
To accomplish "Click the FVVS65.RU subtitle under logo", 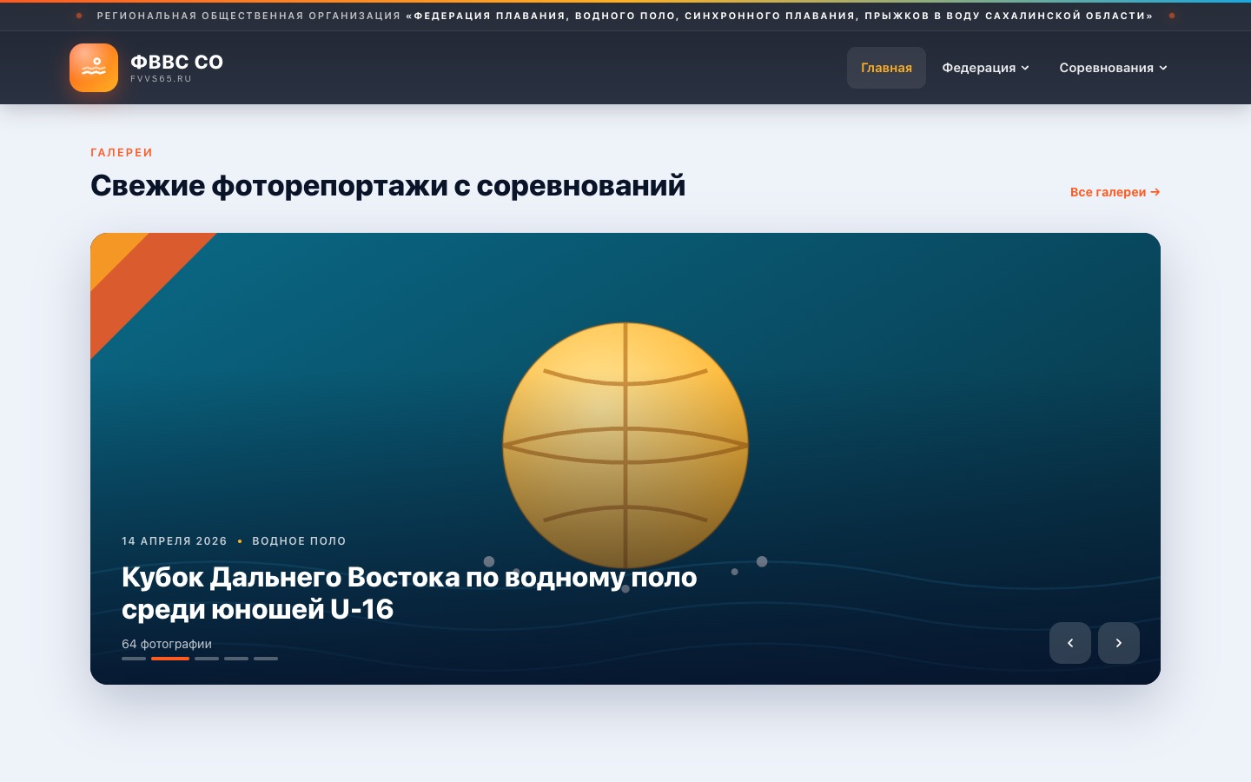I will pyautogui.click(x=161, y=79).
